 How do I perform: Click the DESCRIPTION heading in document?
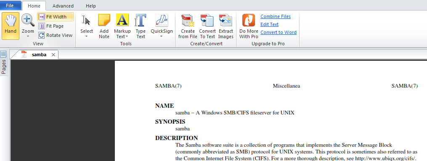176,138
